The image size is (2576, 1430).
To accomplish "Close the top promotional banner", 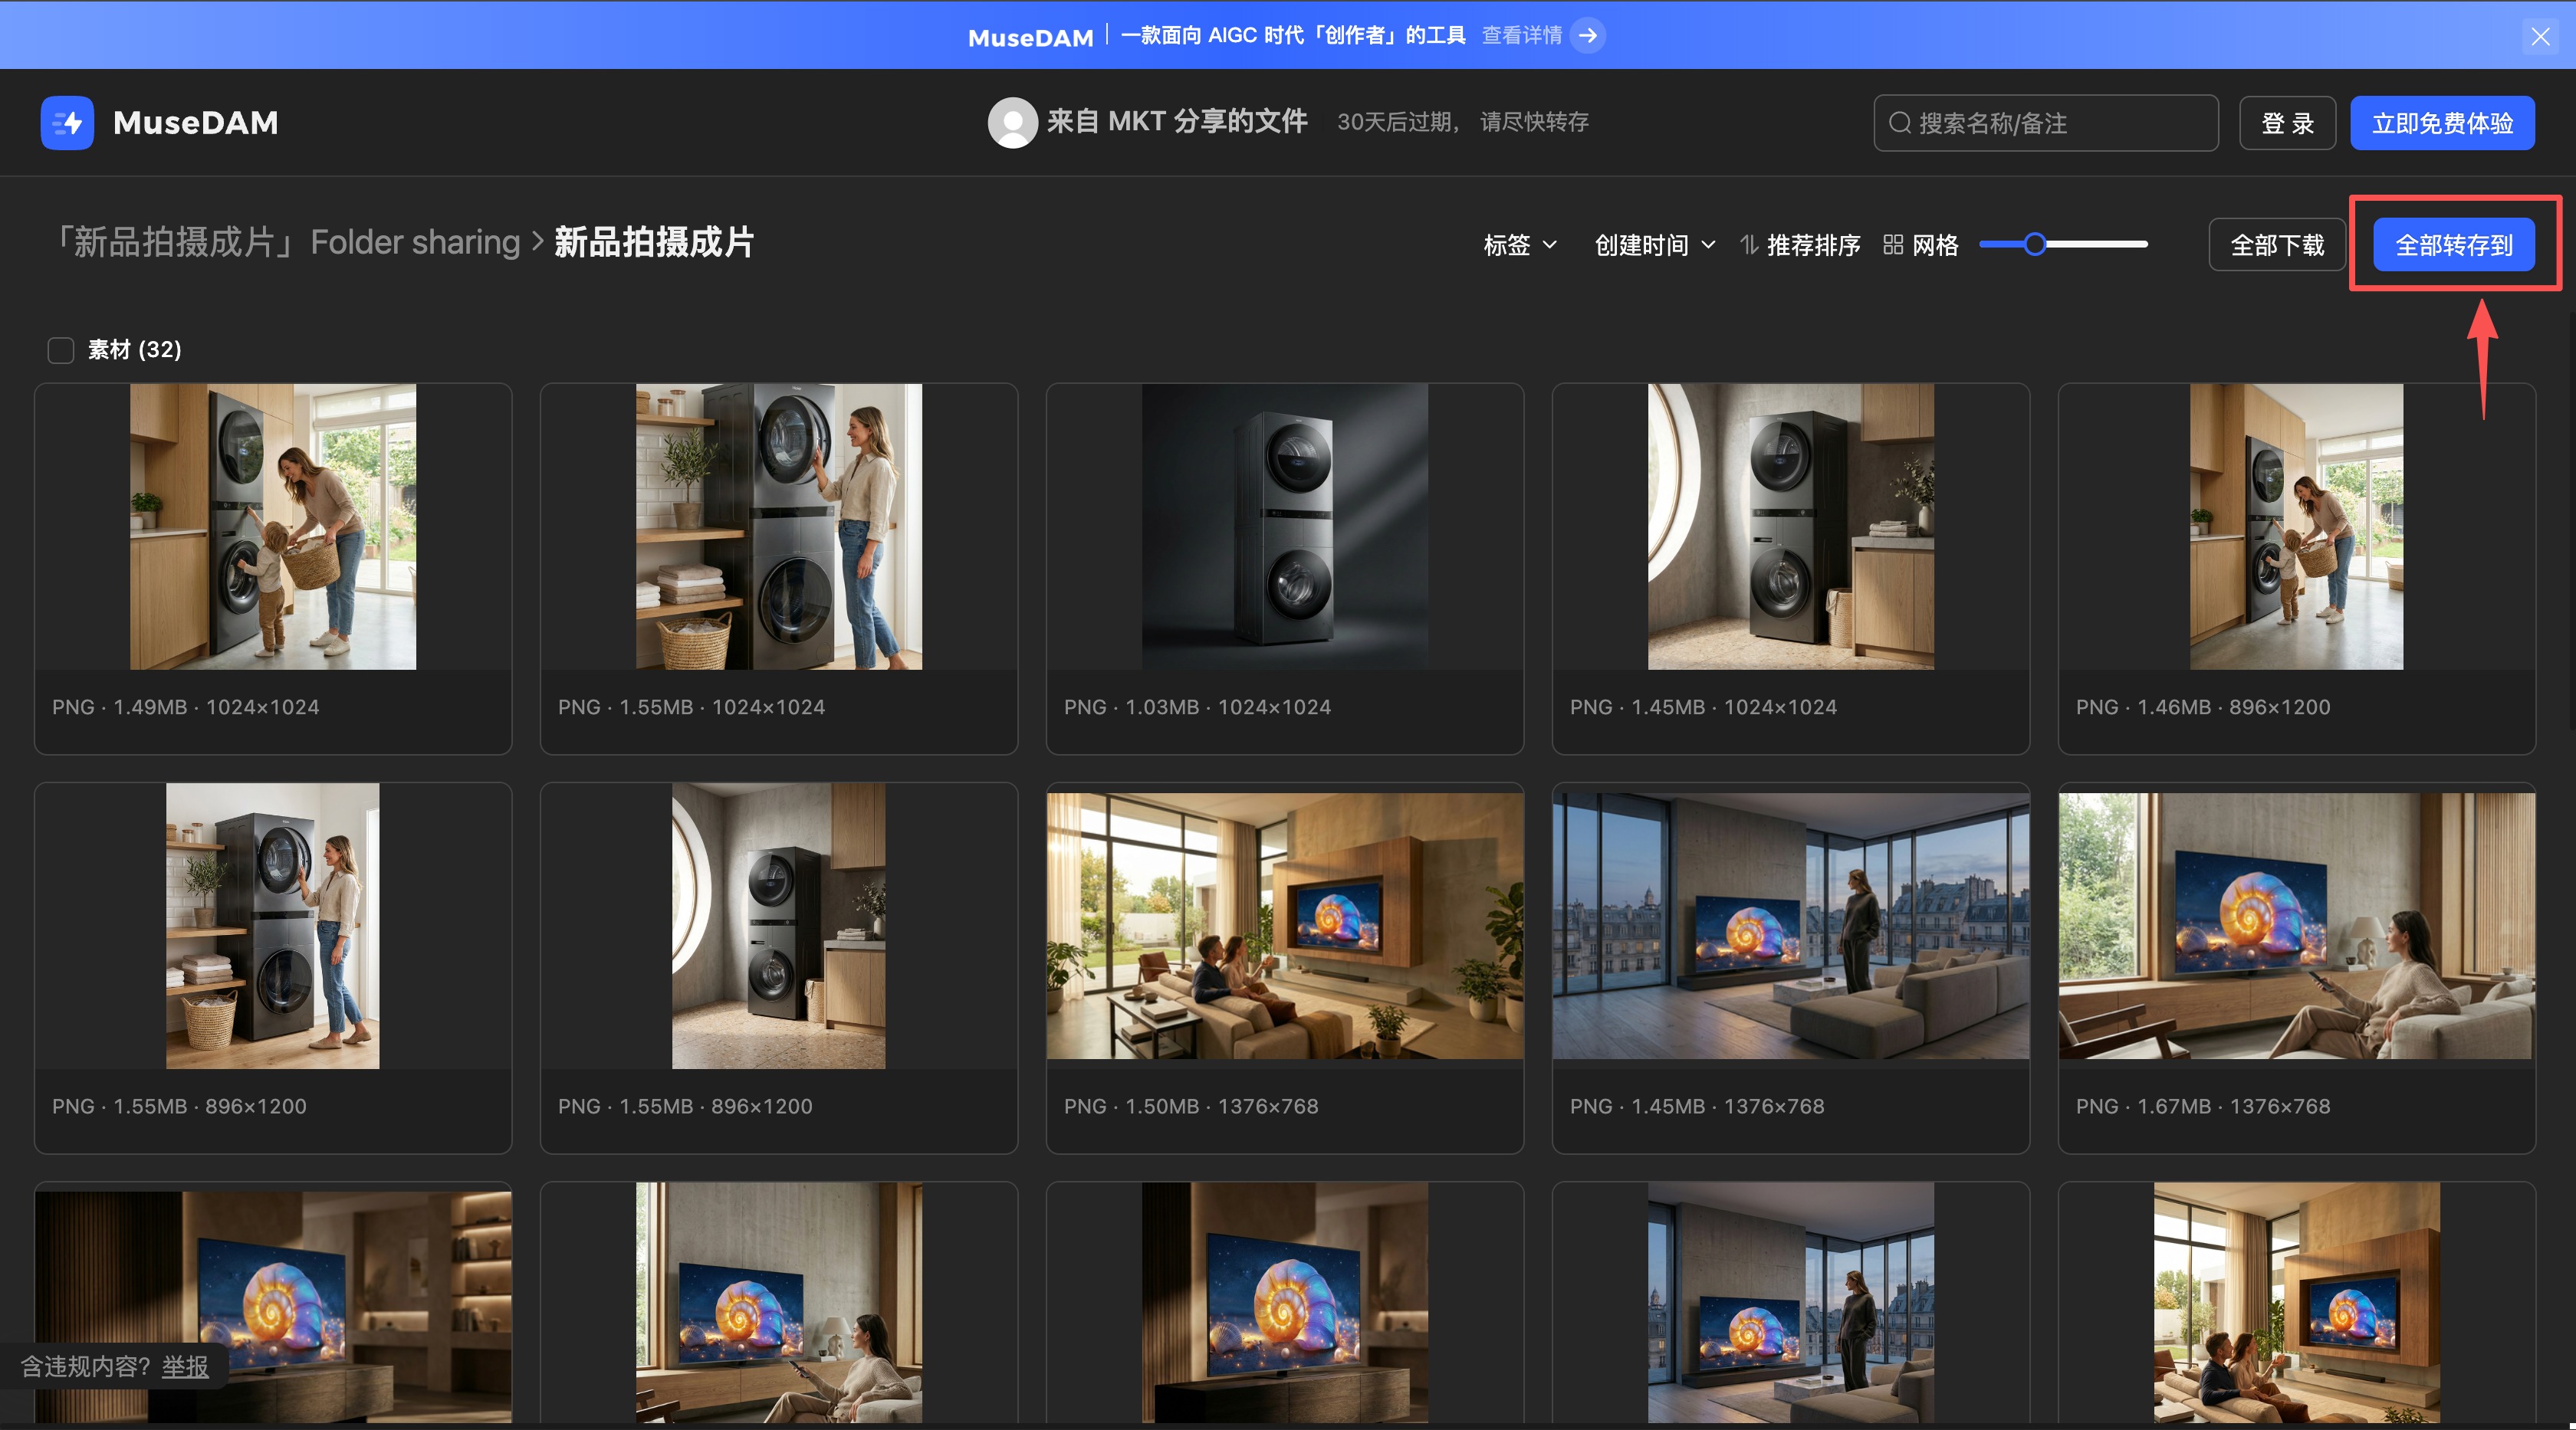I will 2540,37.
